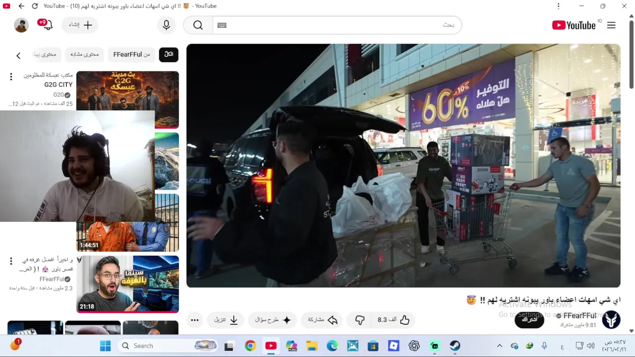Open the taskbar speaker volume control
Image resolution: width=635 pixels, height=357 pixels.
[x=590, y=346]
